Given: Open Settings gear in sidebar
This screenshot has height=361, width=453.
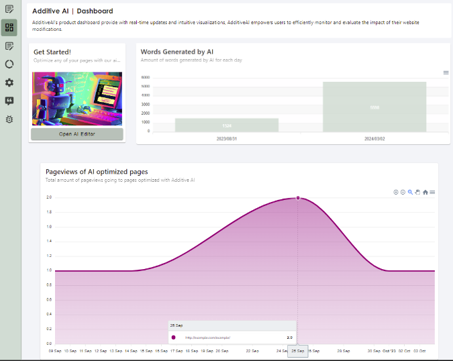Looking at the screenshot, I should 9,83.
